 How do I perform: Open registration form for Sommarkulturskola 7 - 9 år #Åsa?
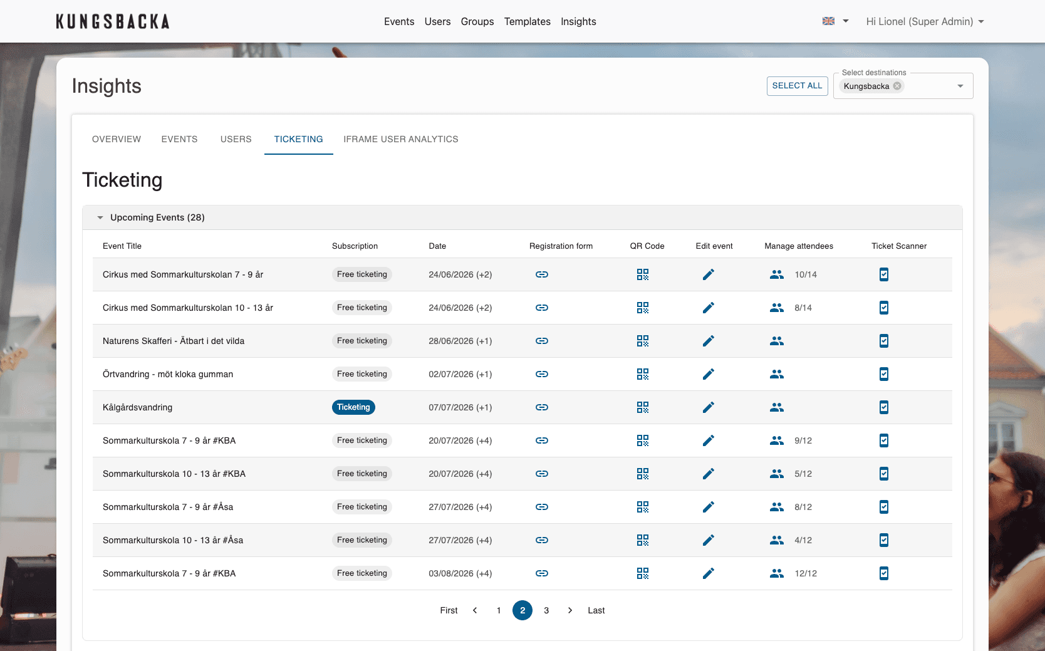click(x=542, y=507)
